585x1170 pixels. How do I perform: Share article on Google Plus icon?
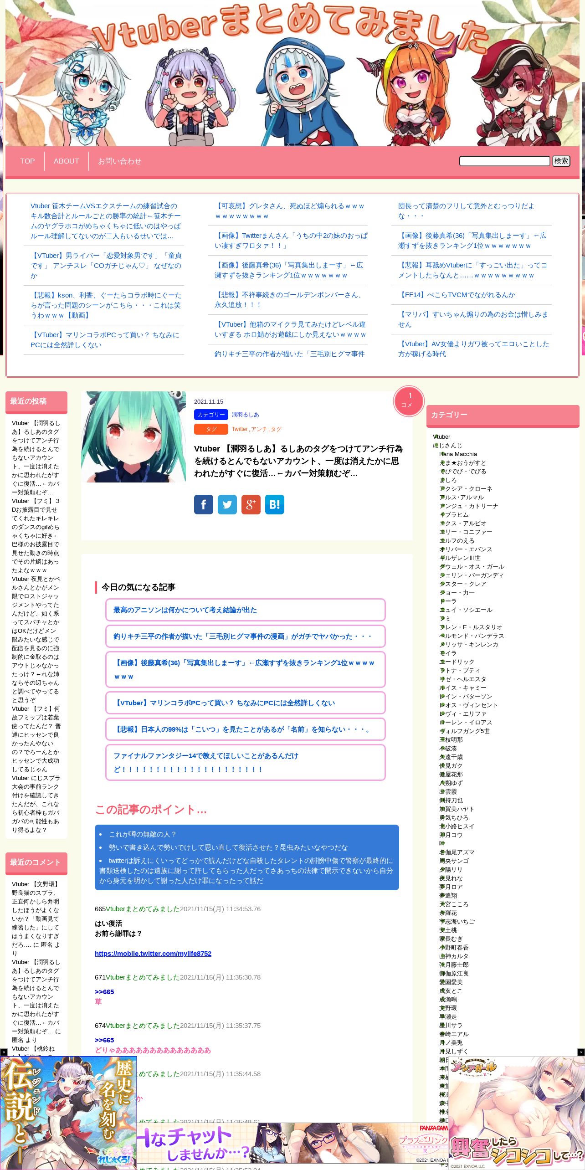(251, 504)
